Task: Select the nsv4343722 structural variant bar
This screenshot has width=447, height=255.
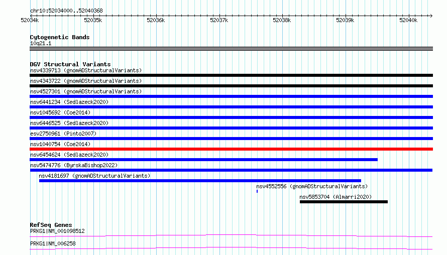Action: [x=231, y=86]
